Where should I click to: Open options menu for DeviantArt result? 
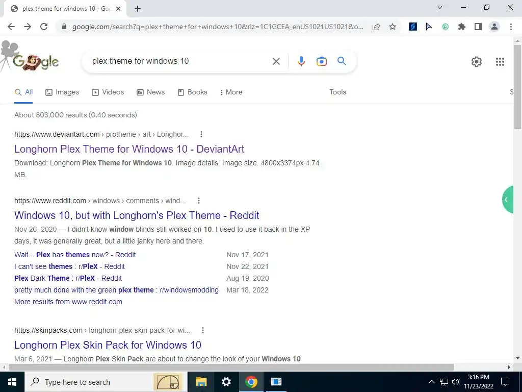[x=201, y=134]
